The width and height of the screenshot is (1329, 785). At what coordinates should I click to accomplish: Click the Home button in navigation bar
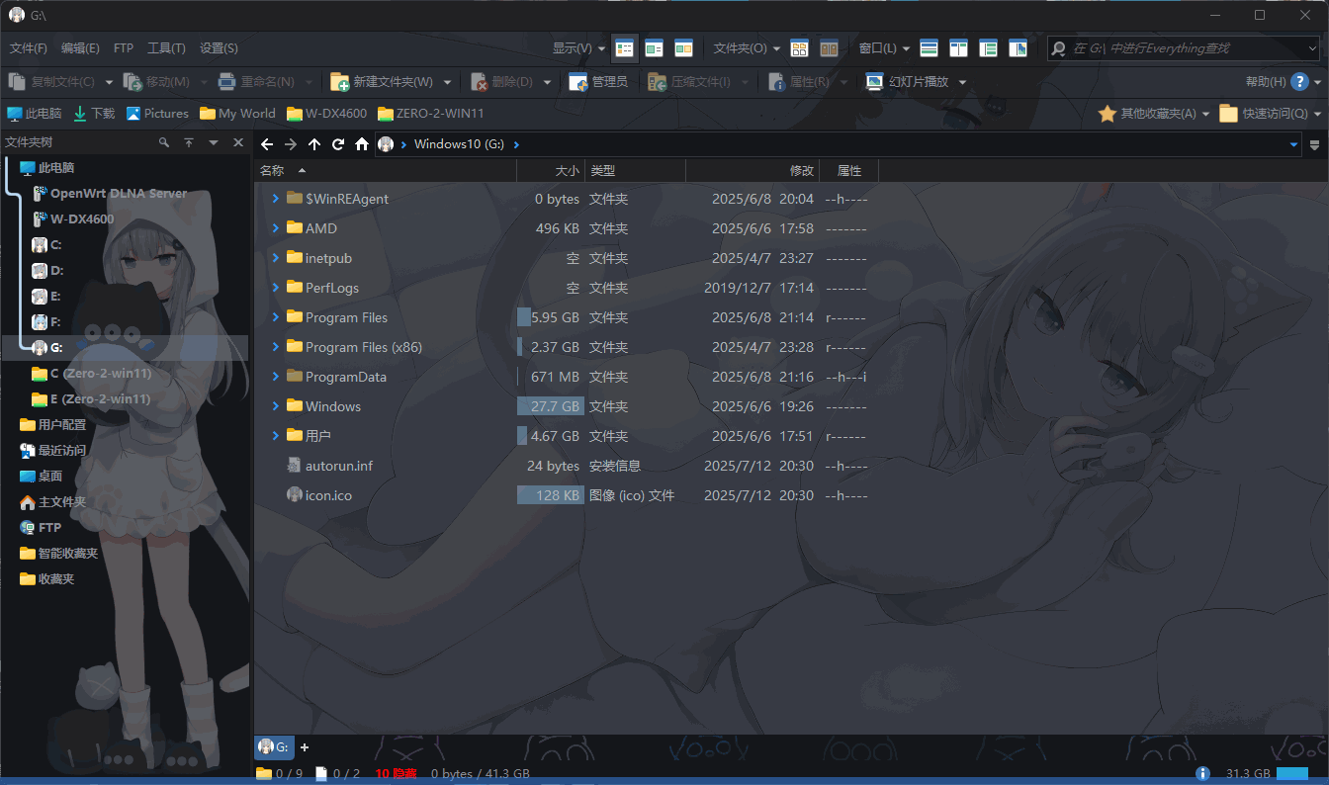pyautogui.click(x=362, y=144)
